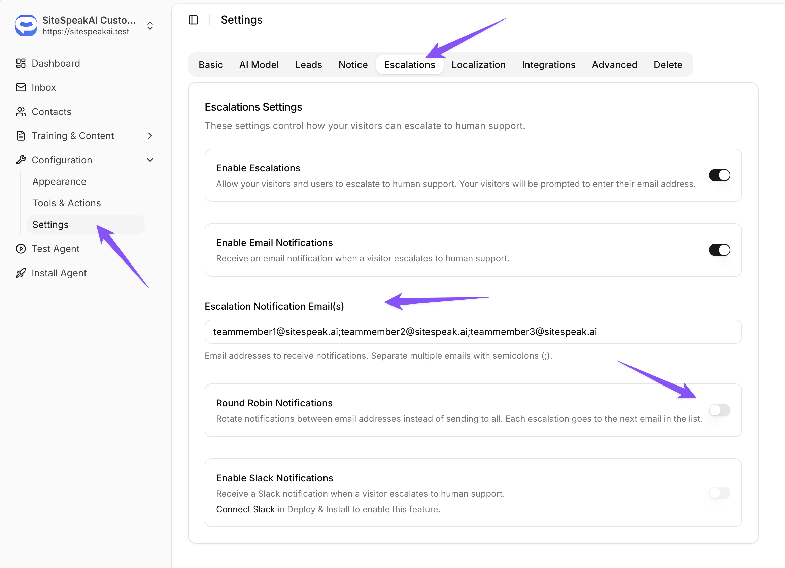Expand Training & Content chevron
This screenshot has height=568, width=785.
150,136
